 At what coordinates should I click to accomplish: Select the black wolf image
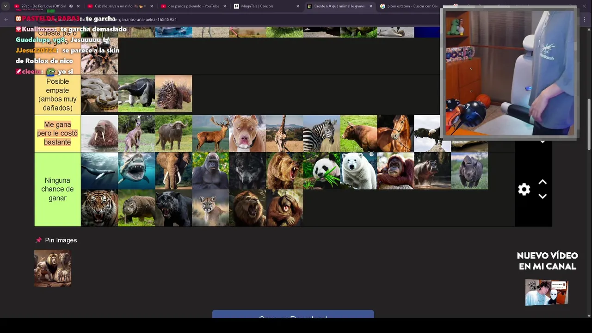click(247, 171)
